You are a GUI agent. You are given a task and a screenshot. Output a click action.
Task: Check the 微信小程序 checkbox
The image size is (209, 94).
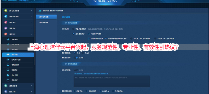[87, 91]
